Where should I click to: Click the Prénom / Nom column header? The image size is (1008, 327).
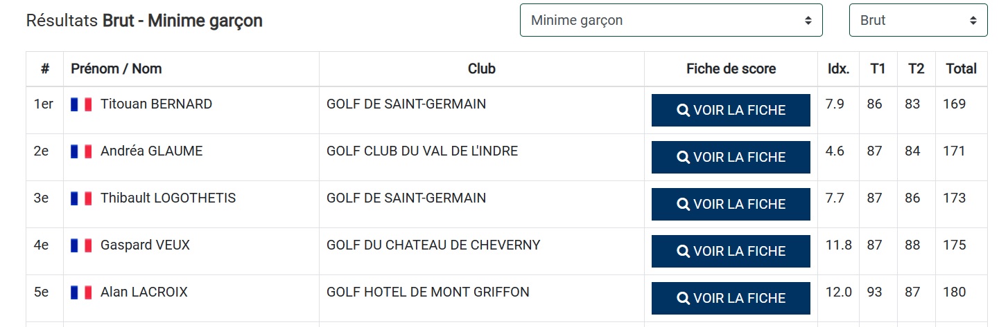pyautogui.click(x=116, y=68)
